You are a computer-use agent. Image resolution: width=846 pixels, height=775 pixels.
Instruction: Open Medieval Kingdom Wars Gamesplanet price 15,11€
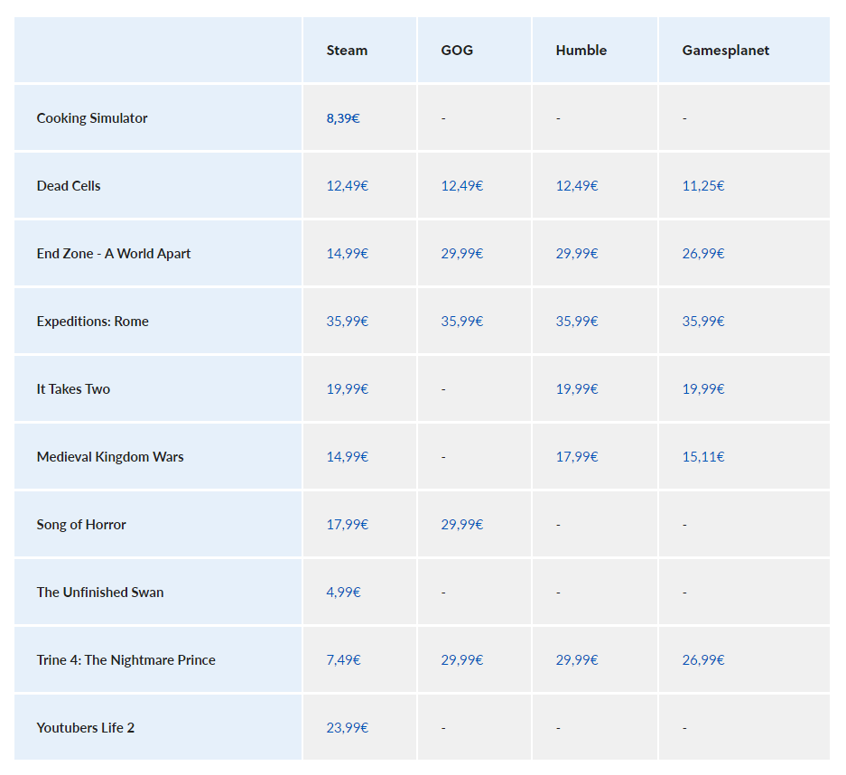[x=703, y=456]
